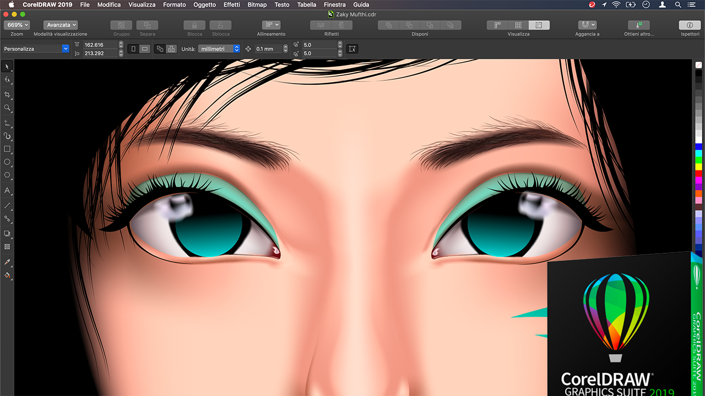Click the page frame icon beside duplicate distance
The width and height of the screenshot is (705, 396).
coord(352,49)
